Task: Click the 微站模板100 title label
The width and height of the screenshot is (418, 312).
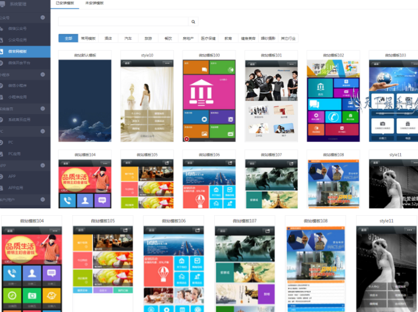Action: pyautogui.click(x=209, y=55)
